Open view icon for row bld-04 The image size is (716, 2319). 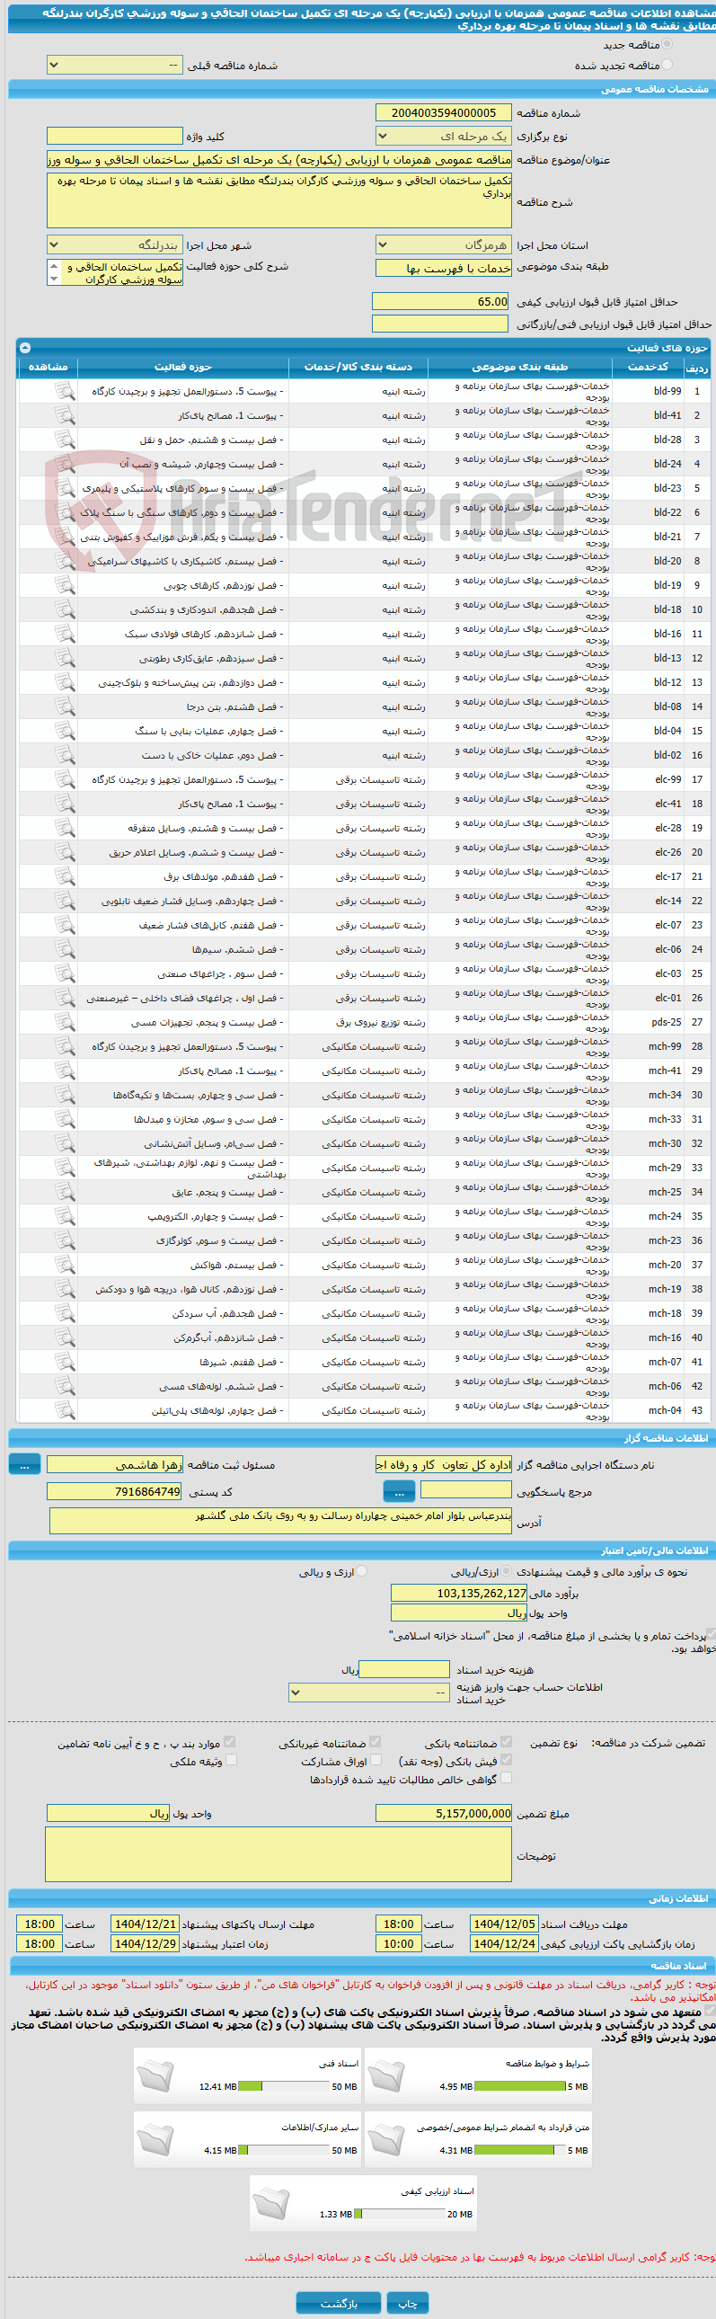(64, 731)
